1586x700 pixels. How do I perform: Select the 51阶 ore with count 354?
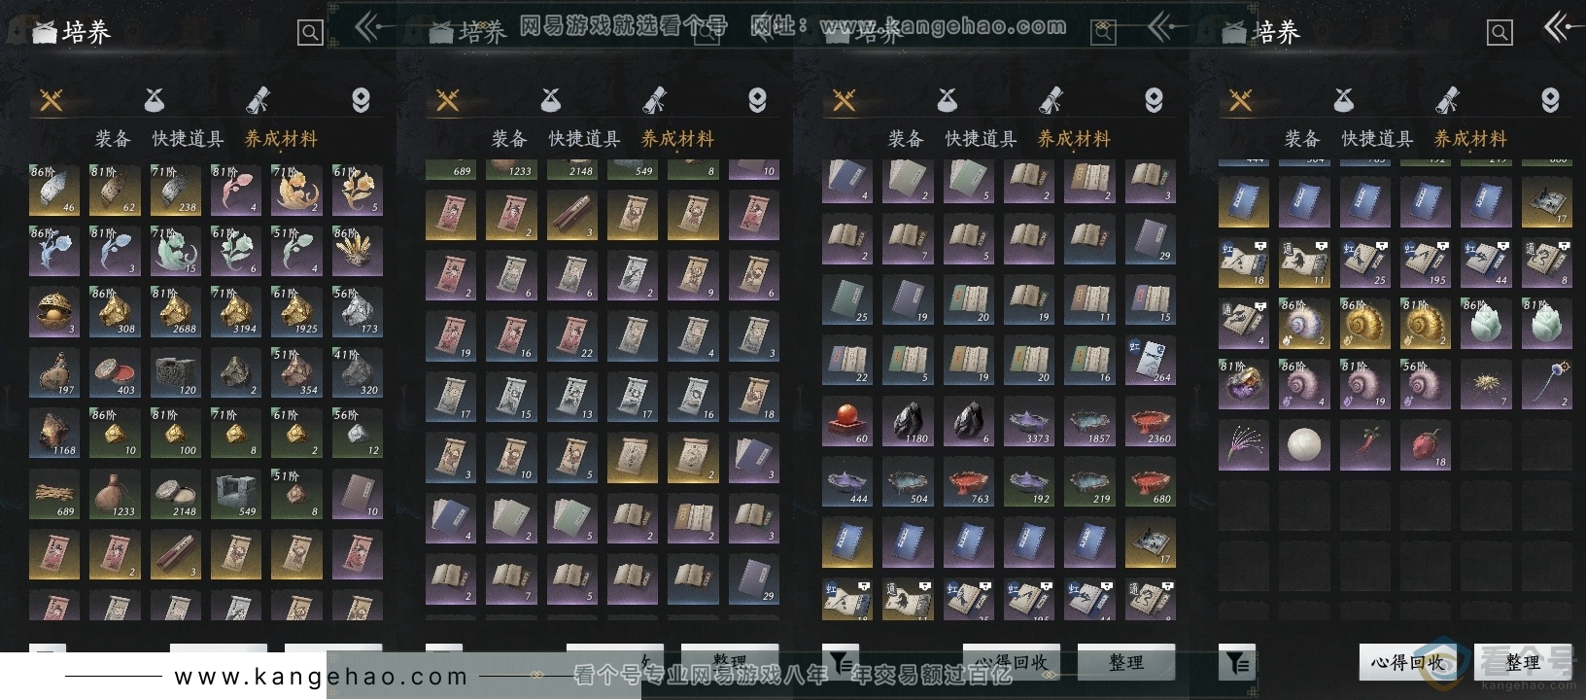click(x=296, y=372)
